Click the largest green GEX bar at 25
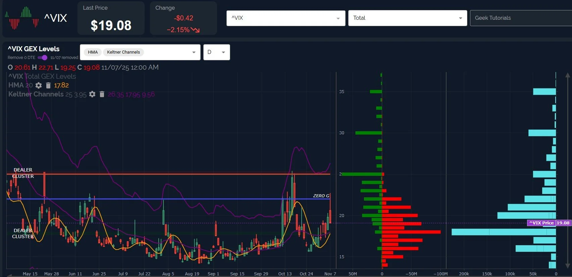 pos(362,174)
